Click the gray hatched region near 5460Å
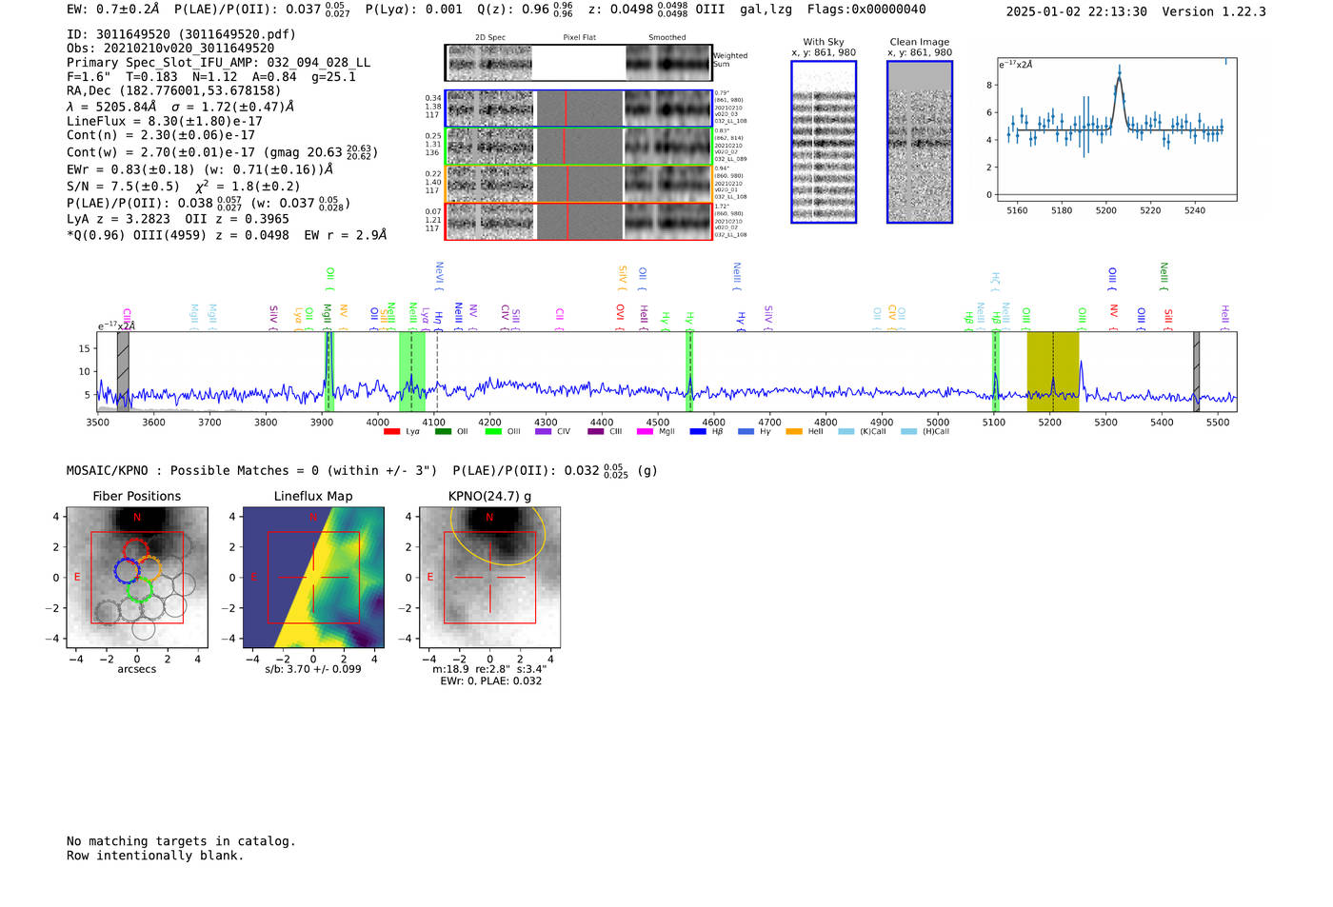The width and height of the screenshot is (1333, 907). point(1197,371)
